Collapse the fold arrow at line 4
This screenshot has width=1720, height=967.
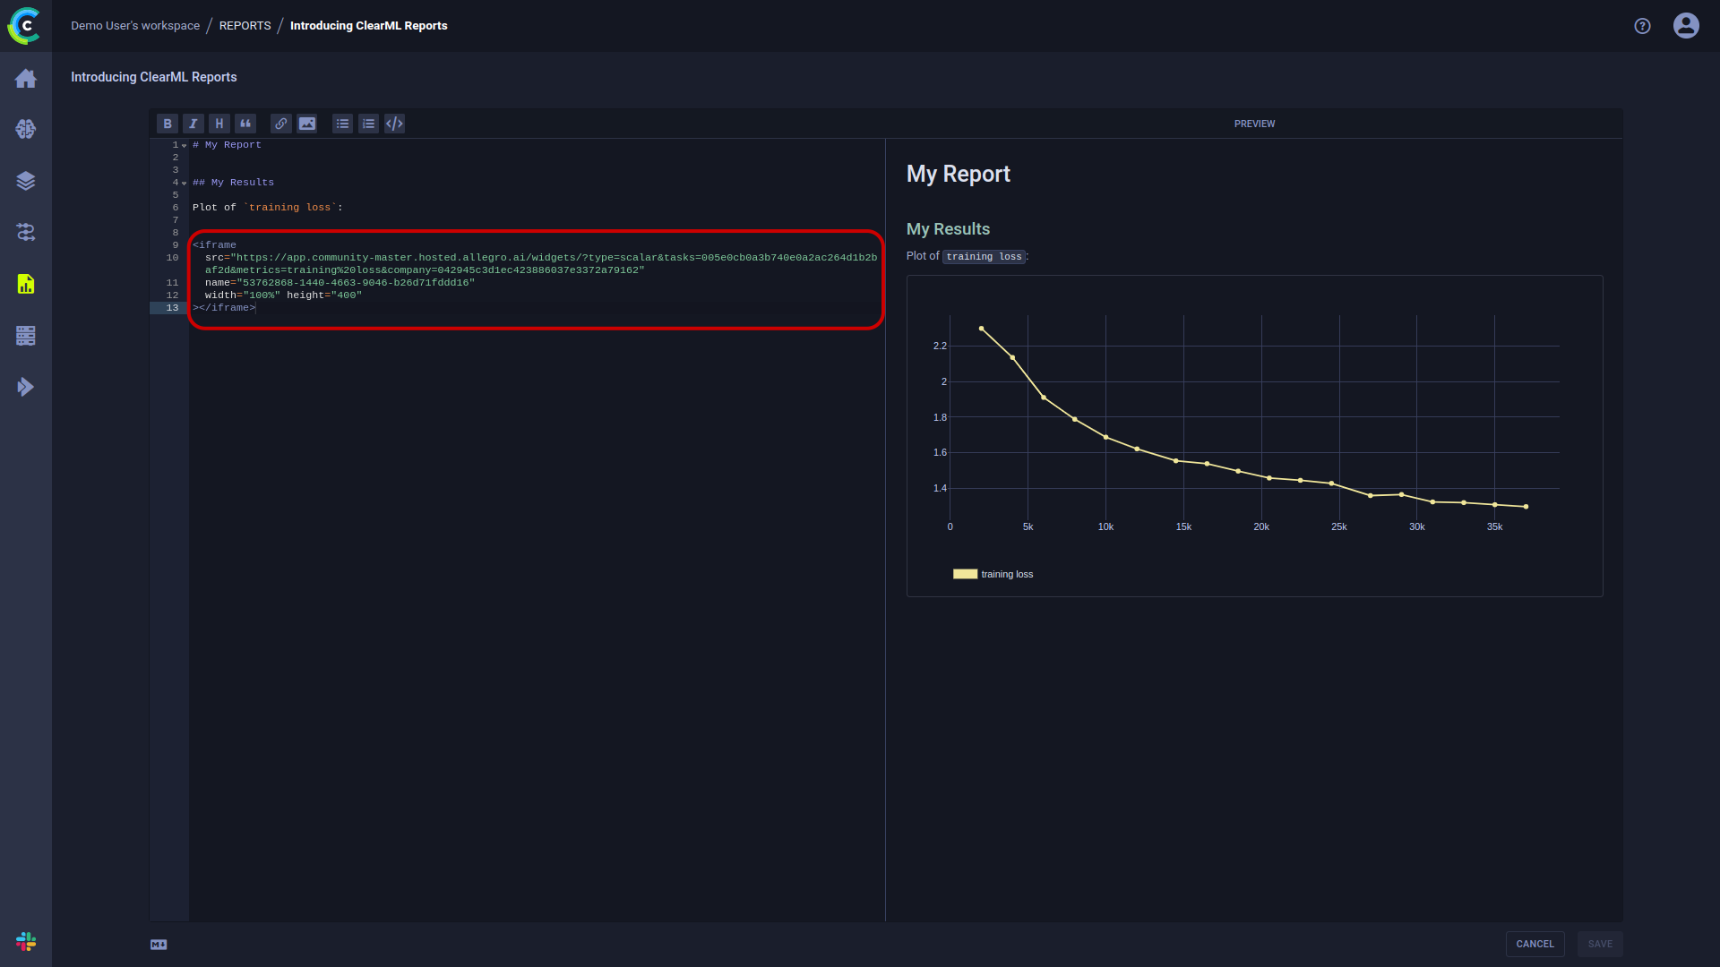(185, 184)
